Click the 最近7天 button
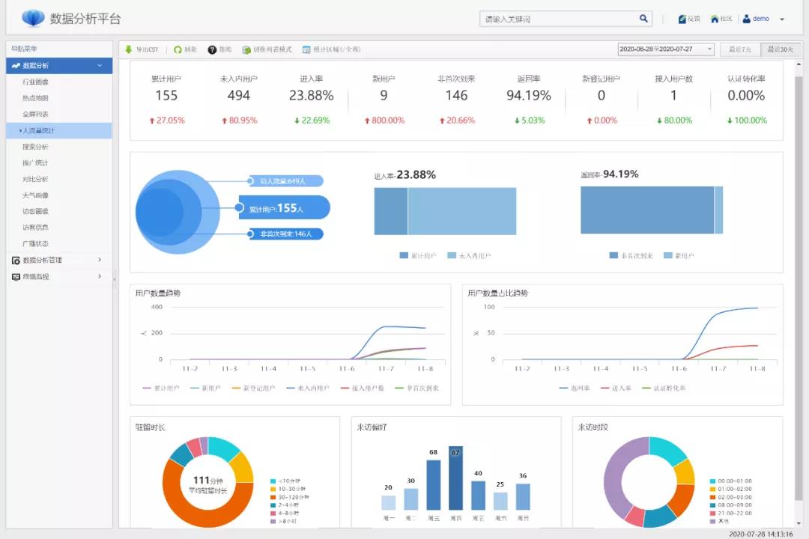This screenshot has width=809, height=539. click(740, 49)
